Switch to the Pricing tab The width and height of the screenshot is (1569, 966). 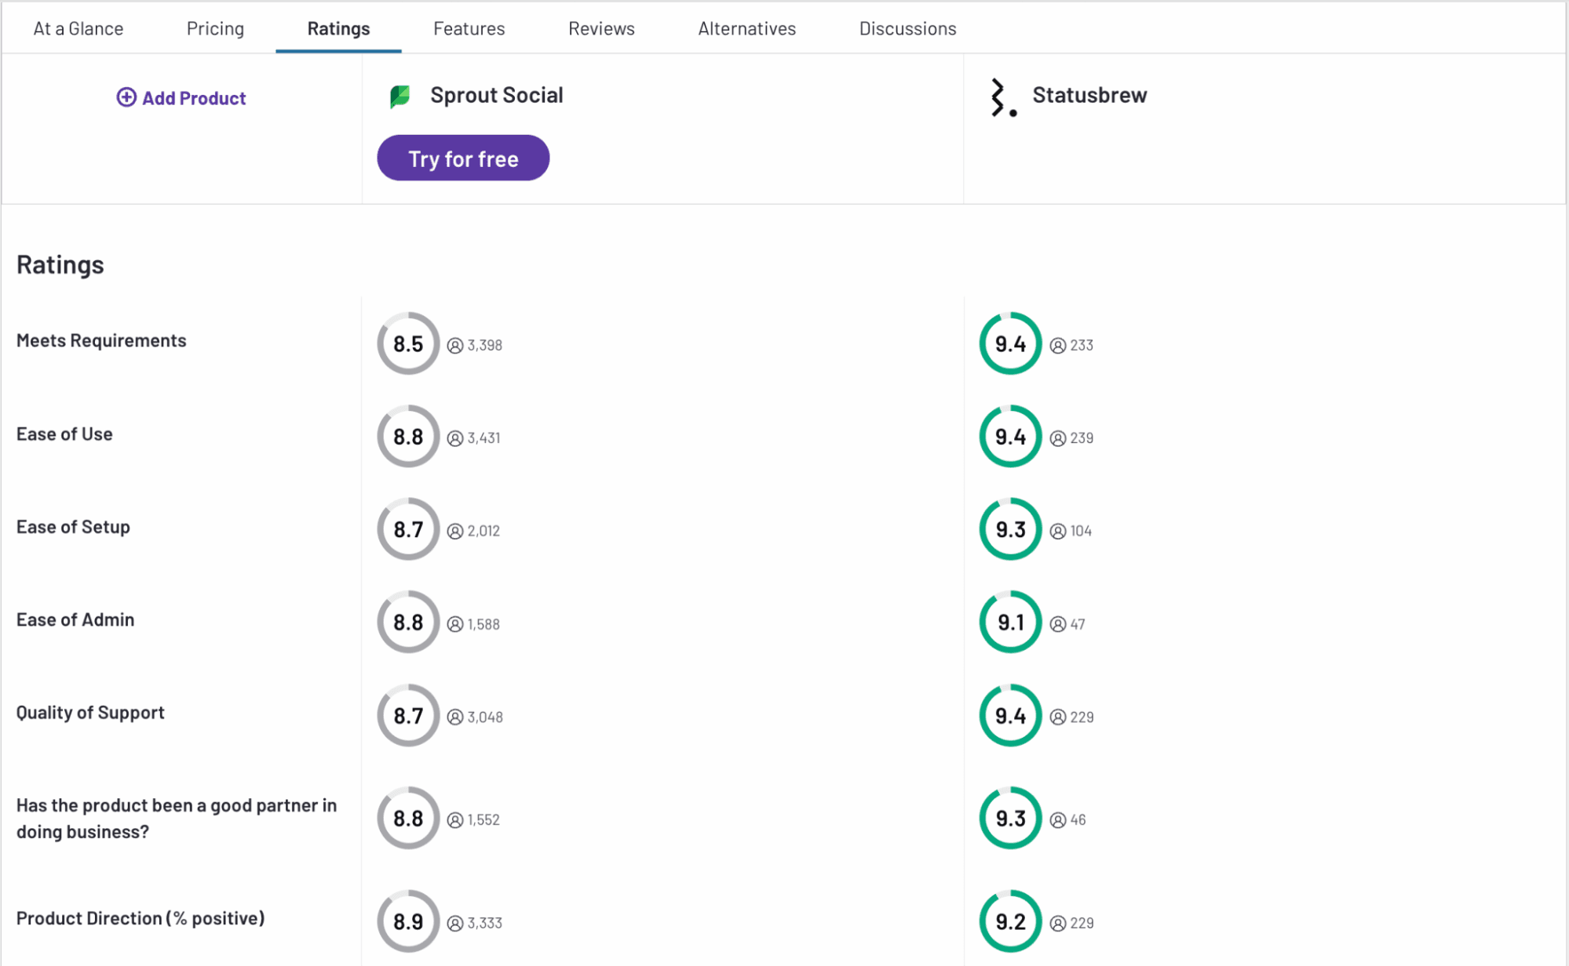pos(215,28)
